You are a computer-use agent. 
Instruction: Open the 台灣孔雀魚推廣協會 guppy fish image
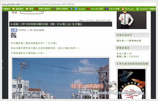click(x=131, y=84)
